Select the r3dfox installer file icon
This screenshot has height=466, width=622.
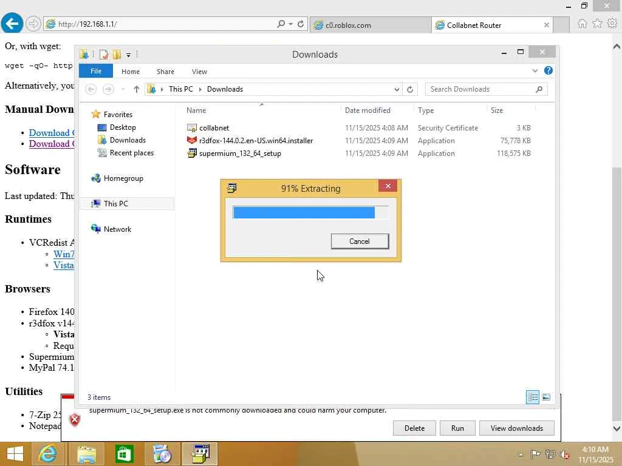pos(192,141)
